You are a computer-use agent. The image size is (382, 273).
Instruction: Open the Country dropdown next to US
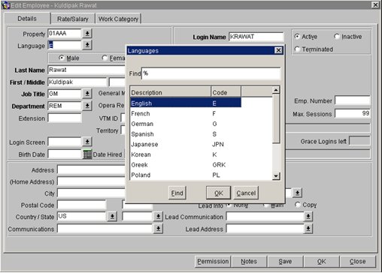[x=112, y=216]
